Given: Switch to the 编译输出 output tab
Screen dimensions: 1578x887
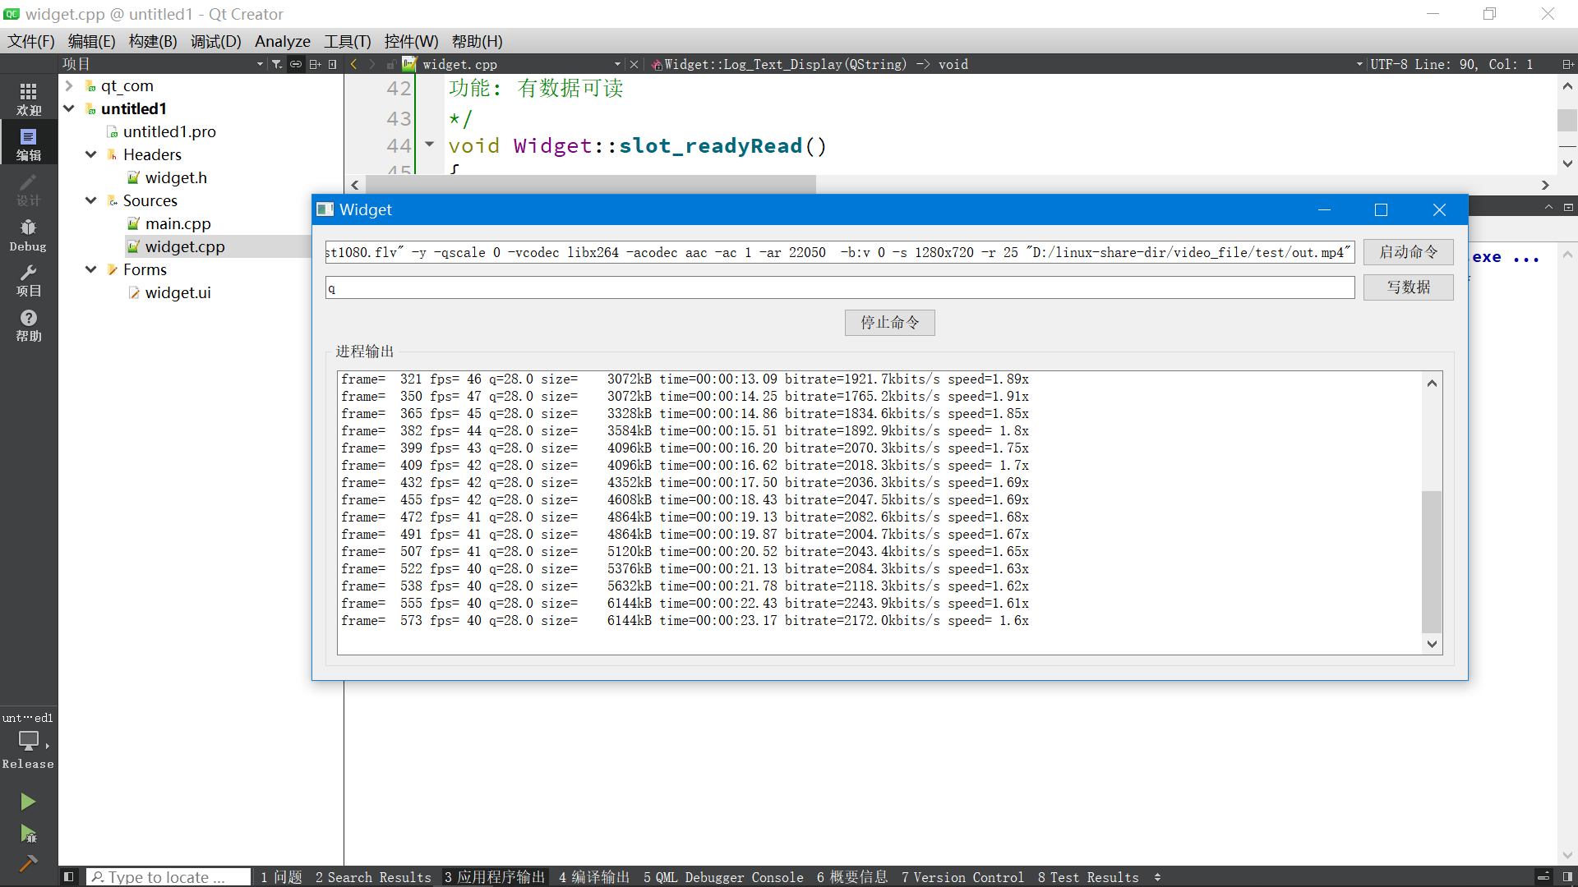Looking at the screenshot, I should coord(593,877).
